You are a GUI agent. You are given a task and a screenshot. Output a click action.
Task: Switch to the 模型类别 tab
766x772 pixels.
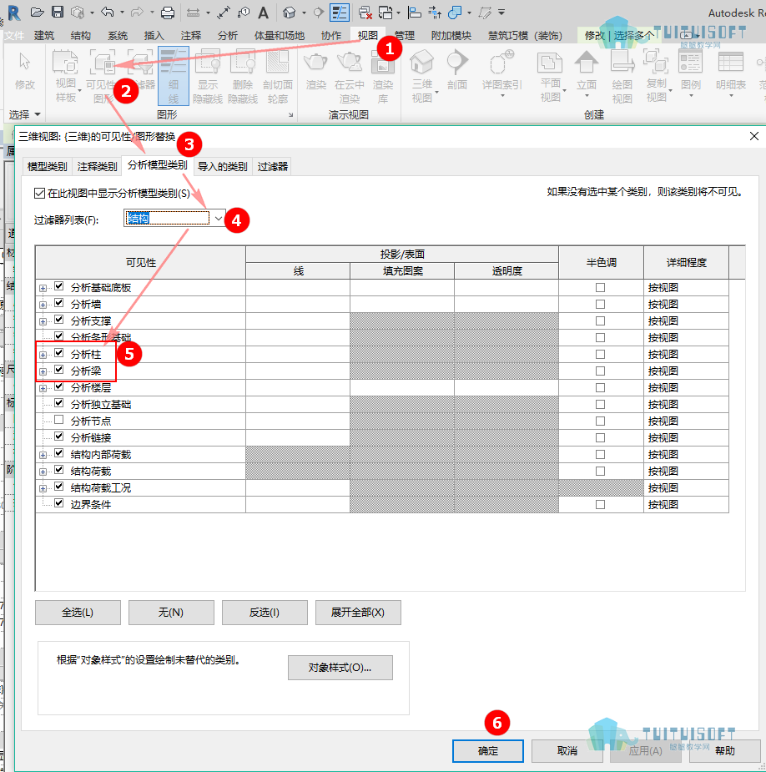[x=48, y=166]
